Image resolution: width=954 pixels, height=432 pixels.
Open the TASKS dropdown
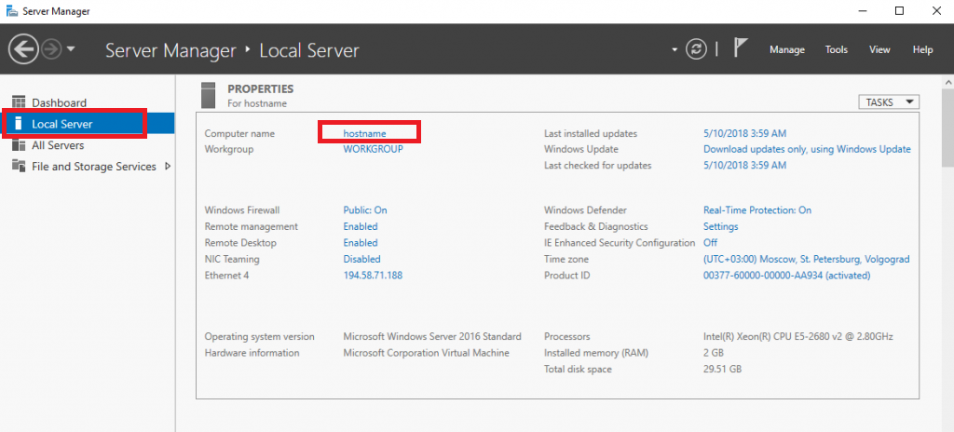(x=888, y=102)
